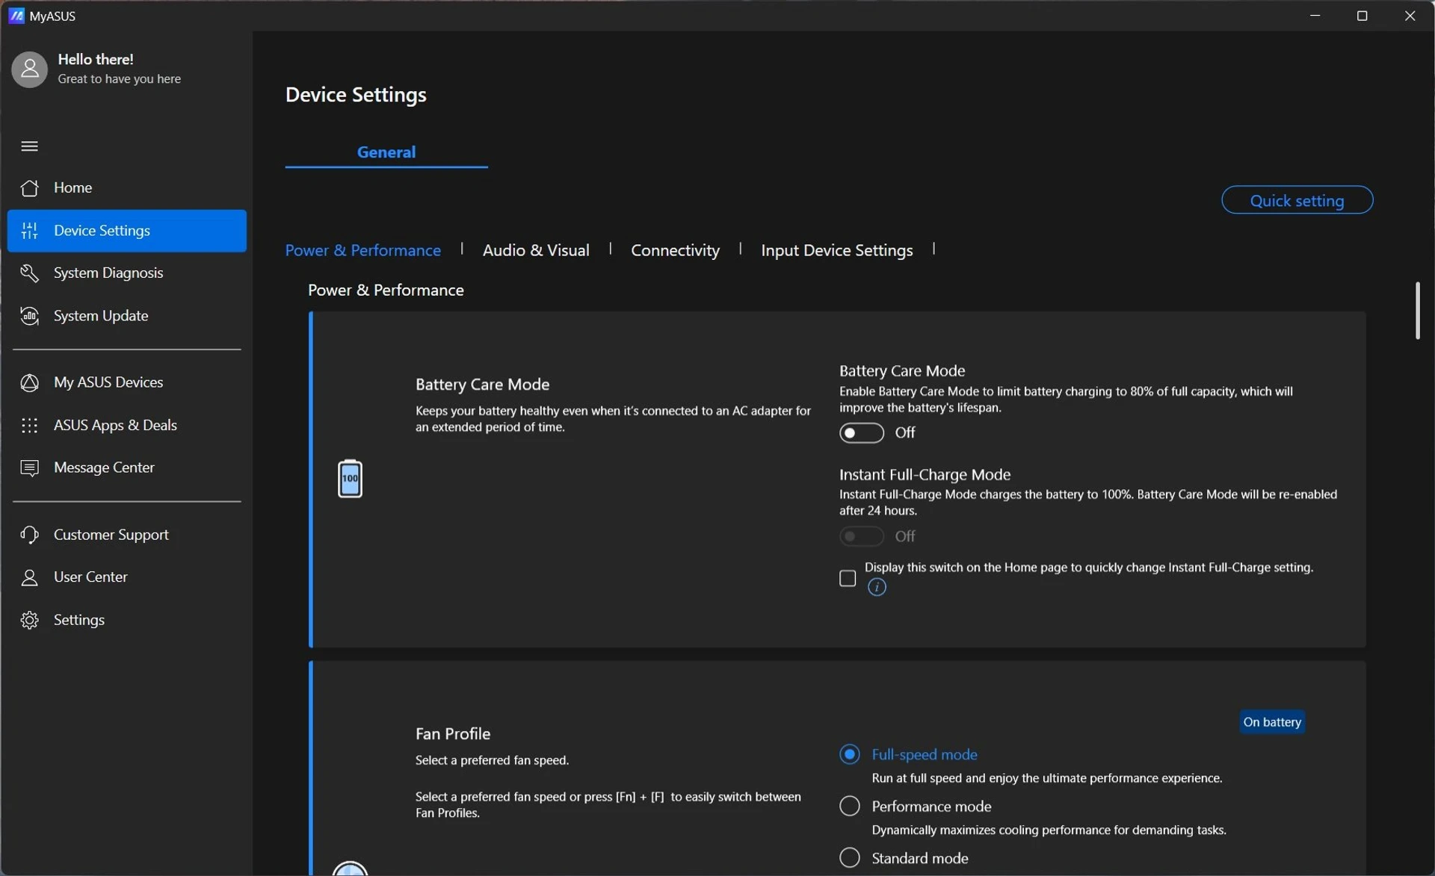Click the user profile avatar icon
This screenshot has width=1435, height=876.
tap(30, 69)
